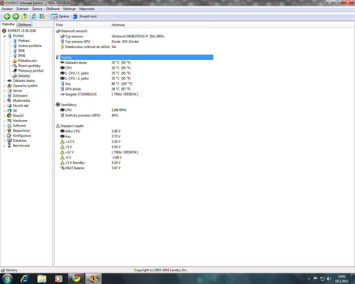Select the Přehled tree item
This screenshot has height=284, width=355.
tap(24, 41)
